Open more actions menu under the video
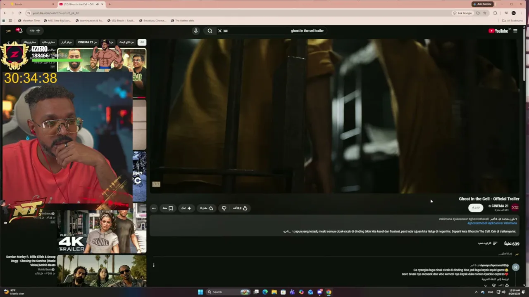The width and height of the screenshot is (529, 297). [154, 208]
